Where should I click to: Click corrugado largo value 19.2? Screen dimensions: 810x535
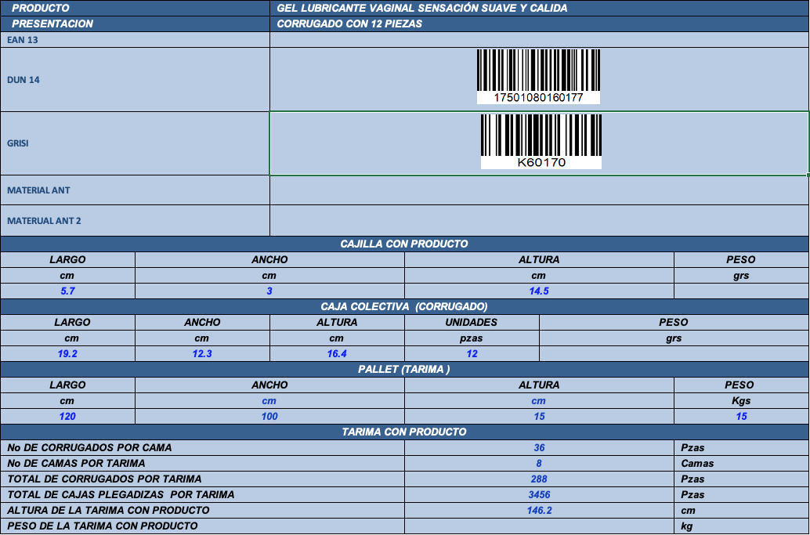point(67,354)
